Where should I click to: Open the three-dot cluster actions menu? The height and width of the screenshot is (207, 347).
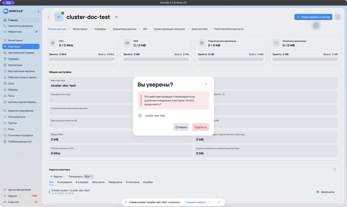(x=338, y=17)
